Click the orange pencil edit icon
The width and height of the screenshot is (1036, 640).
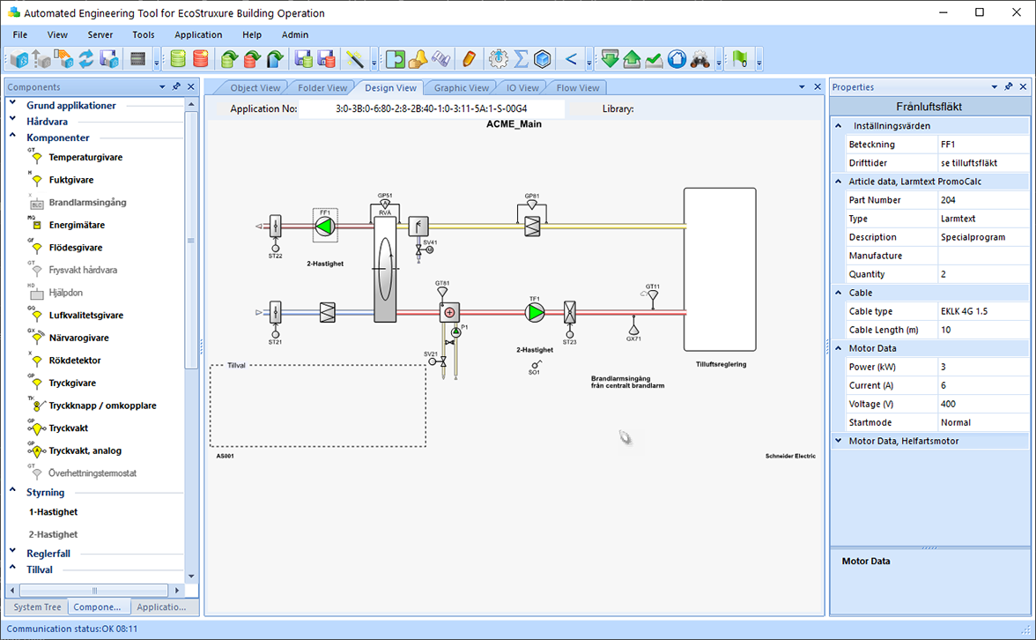click(x=469, y=59)
